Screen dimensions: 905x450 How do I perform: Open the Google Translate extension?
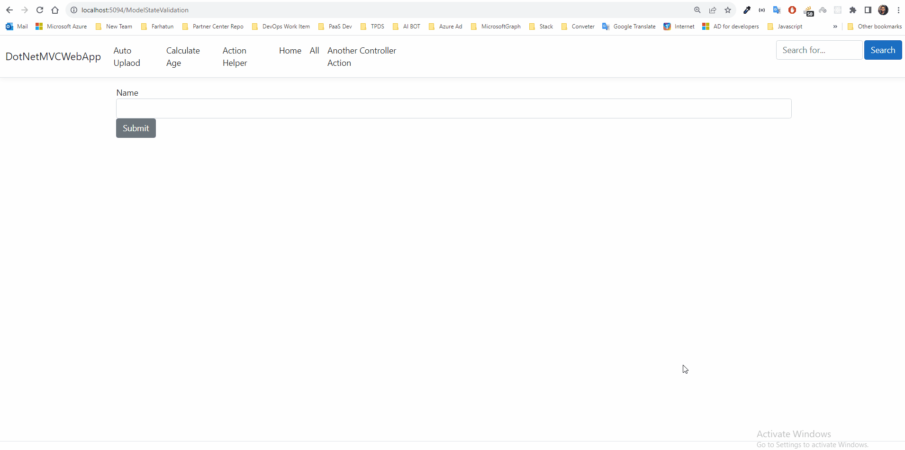point(777,10)
